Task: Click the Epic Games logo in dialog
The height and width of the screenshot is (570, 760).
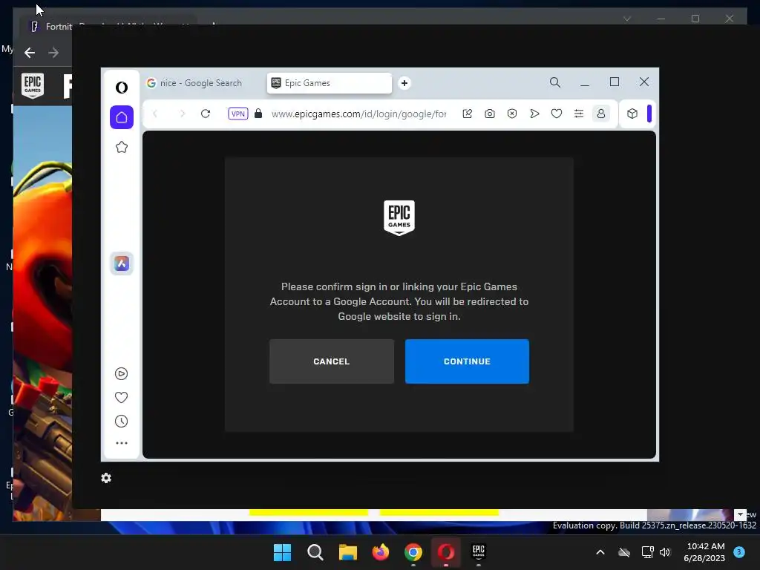Action: pyautogui.click(x=399, y=217)
